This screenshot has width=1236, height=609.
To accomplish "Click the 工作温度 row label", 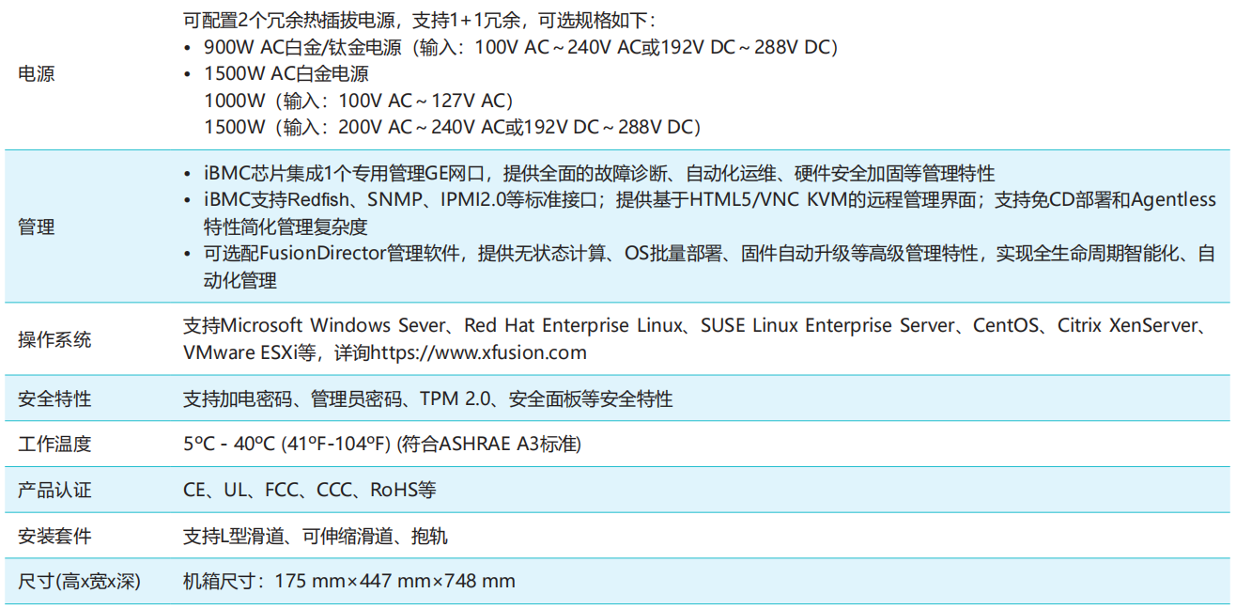I will [x=54, y=445].
